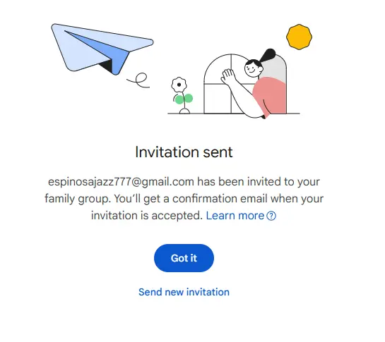385x342 pixels.
Task: Click the text 'family group' in message
Action: [x=76, y=199]
